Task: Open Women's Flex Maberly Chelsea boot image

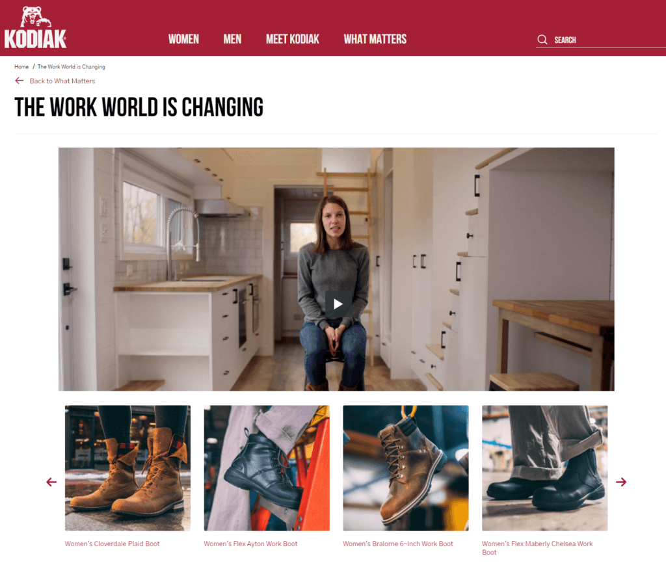Action: [x=544, y=467]
